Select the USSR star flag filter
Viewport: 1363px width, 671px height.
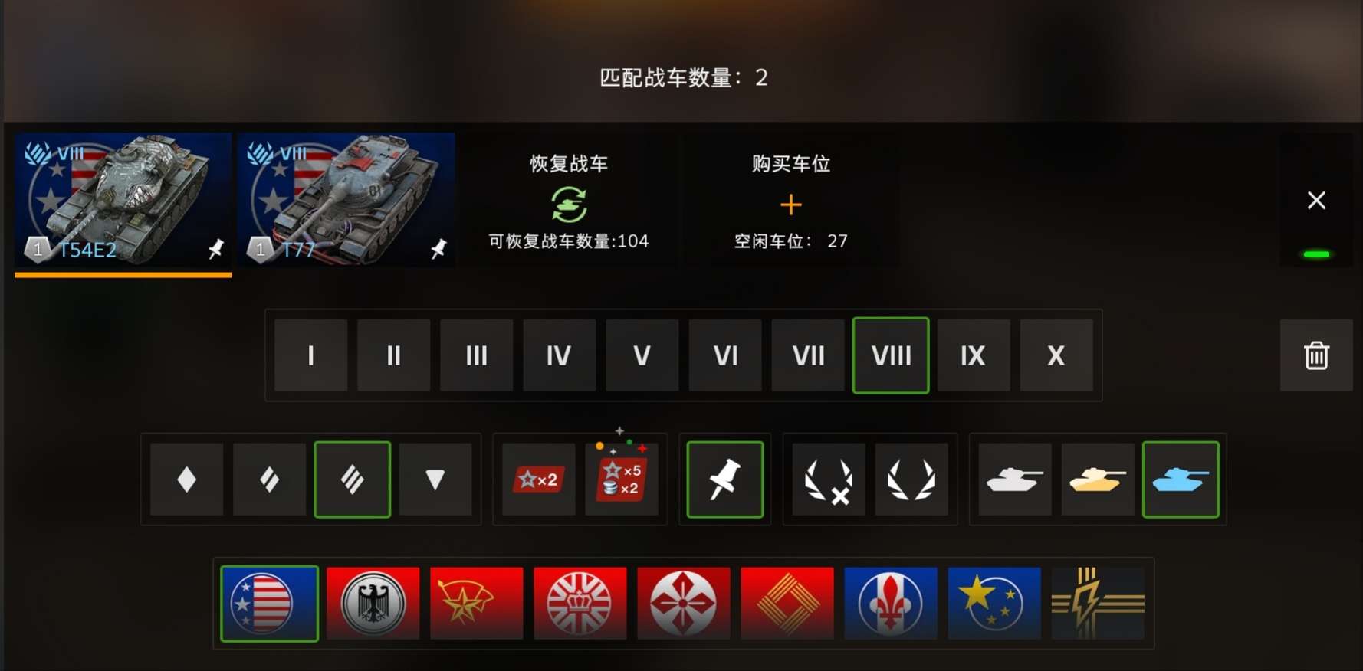[x=477, y=604]
